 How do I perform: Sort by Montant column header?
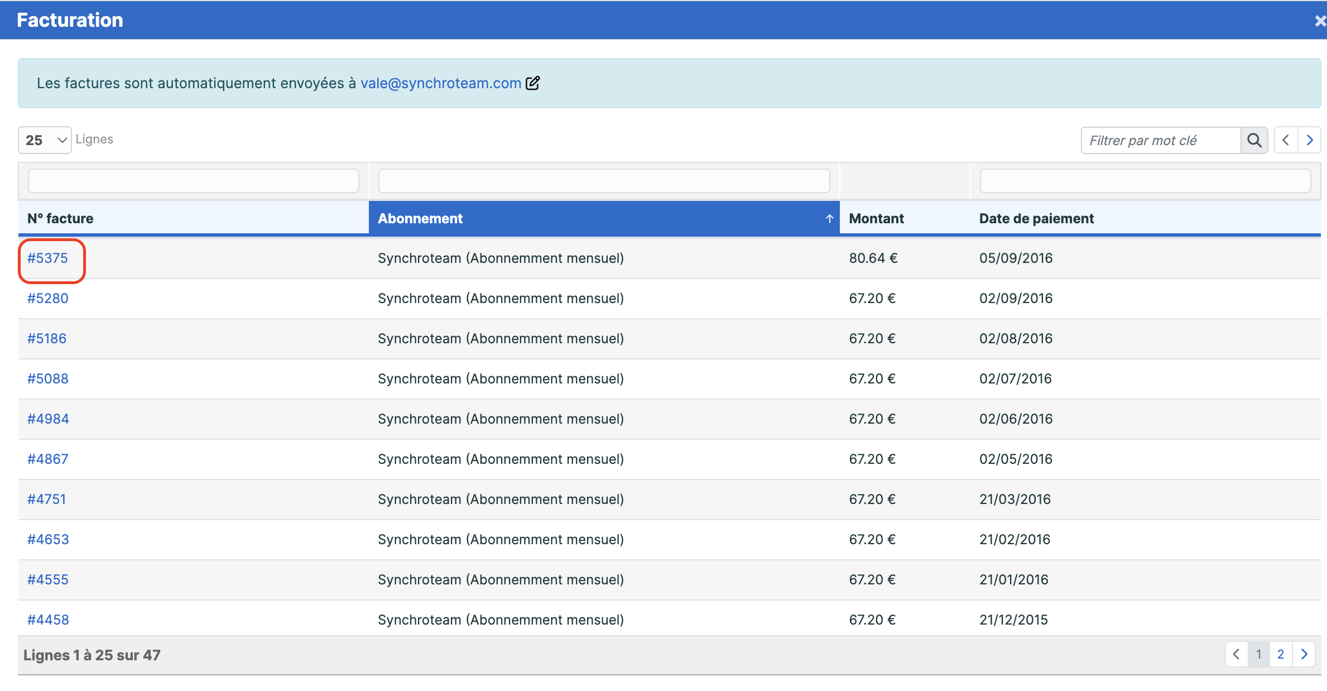click(x=905, y=218)
